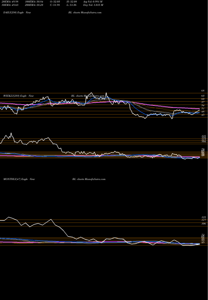The height and width of the screenshot is (300, 208).
Task: Click the 'MONTHLY(47) Eagle View' chart title
Action: point(19,179)
